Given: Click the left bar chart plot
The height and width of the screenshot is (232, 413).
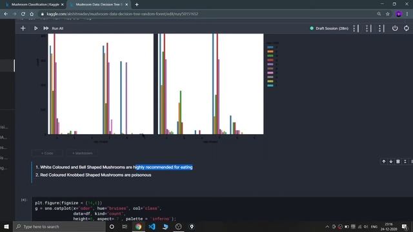Looking at the screenshot, I should 101,84.
